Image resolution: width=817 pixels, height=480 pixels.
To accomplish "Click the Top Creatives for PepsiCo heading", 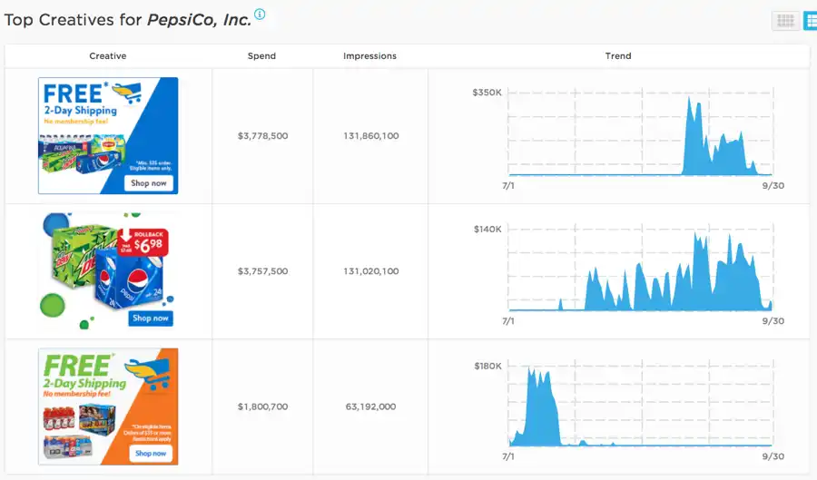I will [128, 20].
